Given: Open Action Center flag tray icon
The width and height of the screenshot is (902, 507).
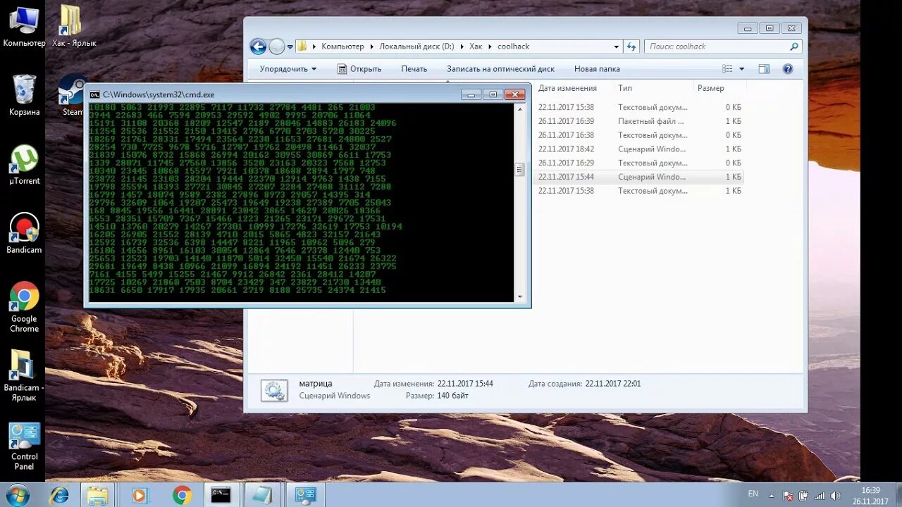Looking at the screenshot, I should tap(788, 496).
